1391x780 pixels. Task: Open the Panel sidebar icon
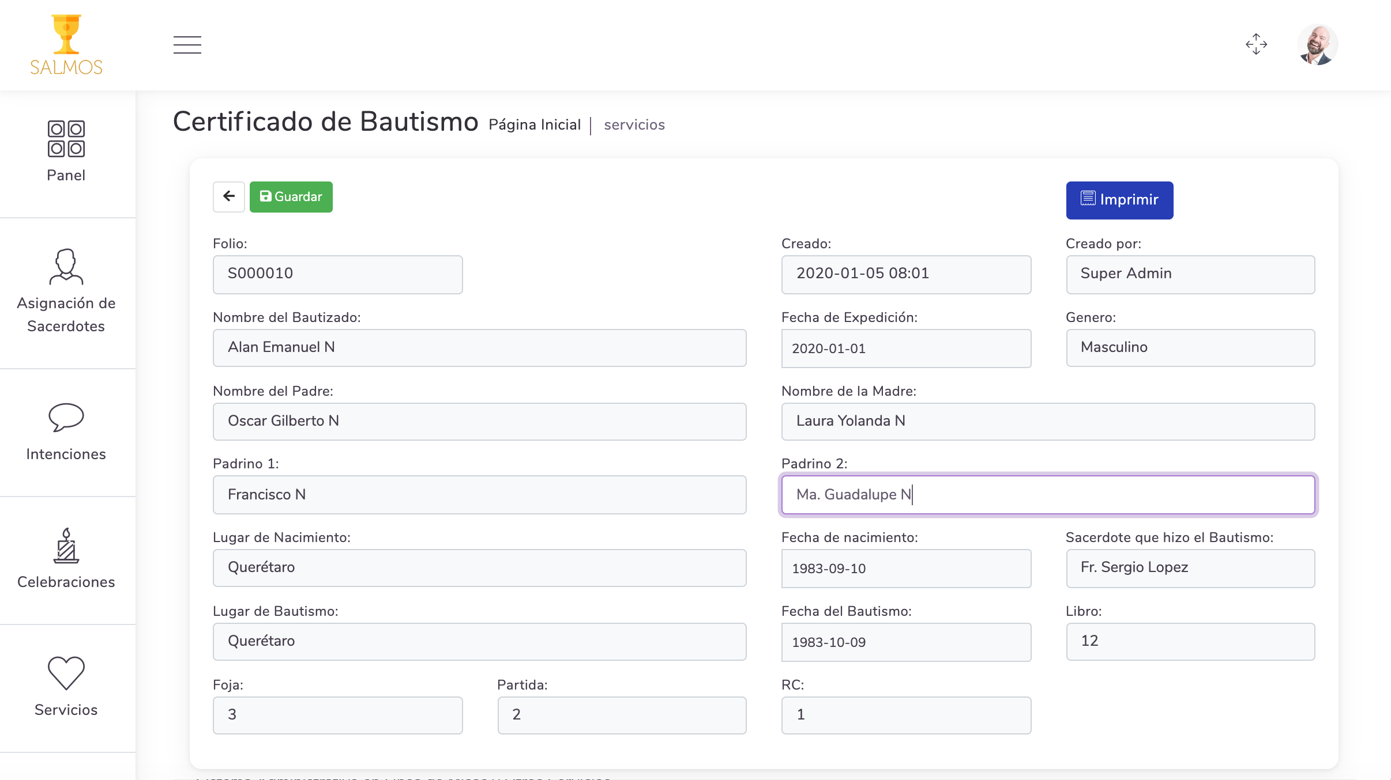pyautogui.click(x=66, y=151)
